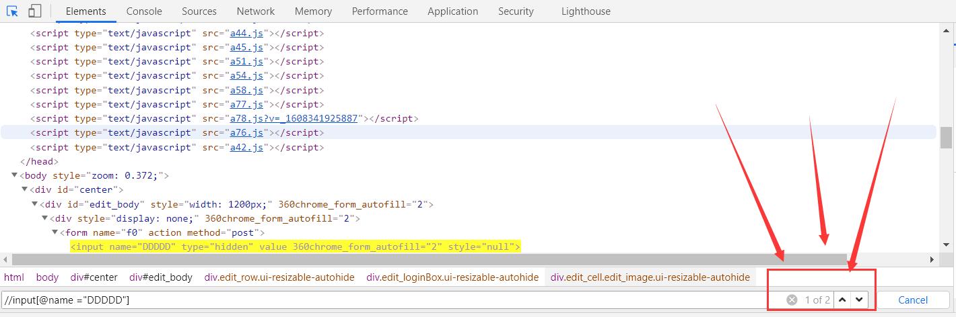Click the vertical scrollbar thumb
Image resolution: width=956 pixels, height=317 pixels.
947,137
